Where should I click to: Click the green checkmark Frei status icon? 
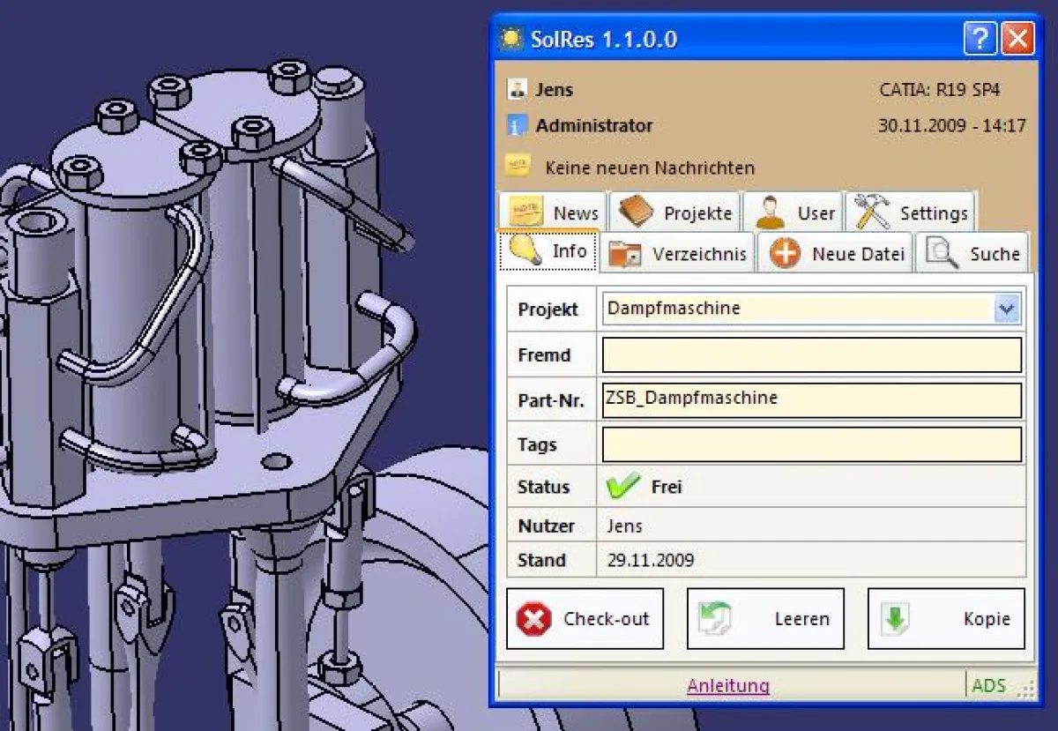point(623,486)
